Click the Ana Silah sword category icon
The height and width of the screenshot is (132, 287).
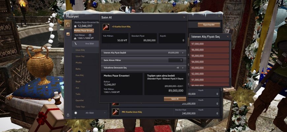76,44
